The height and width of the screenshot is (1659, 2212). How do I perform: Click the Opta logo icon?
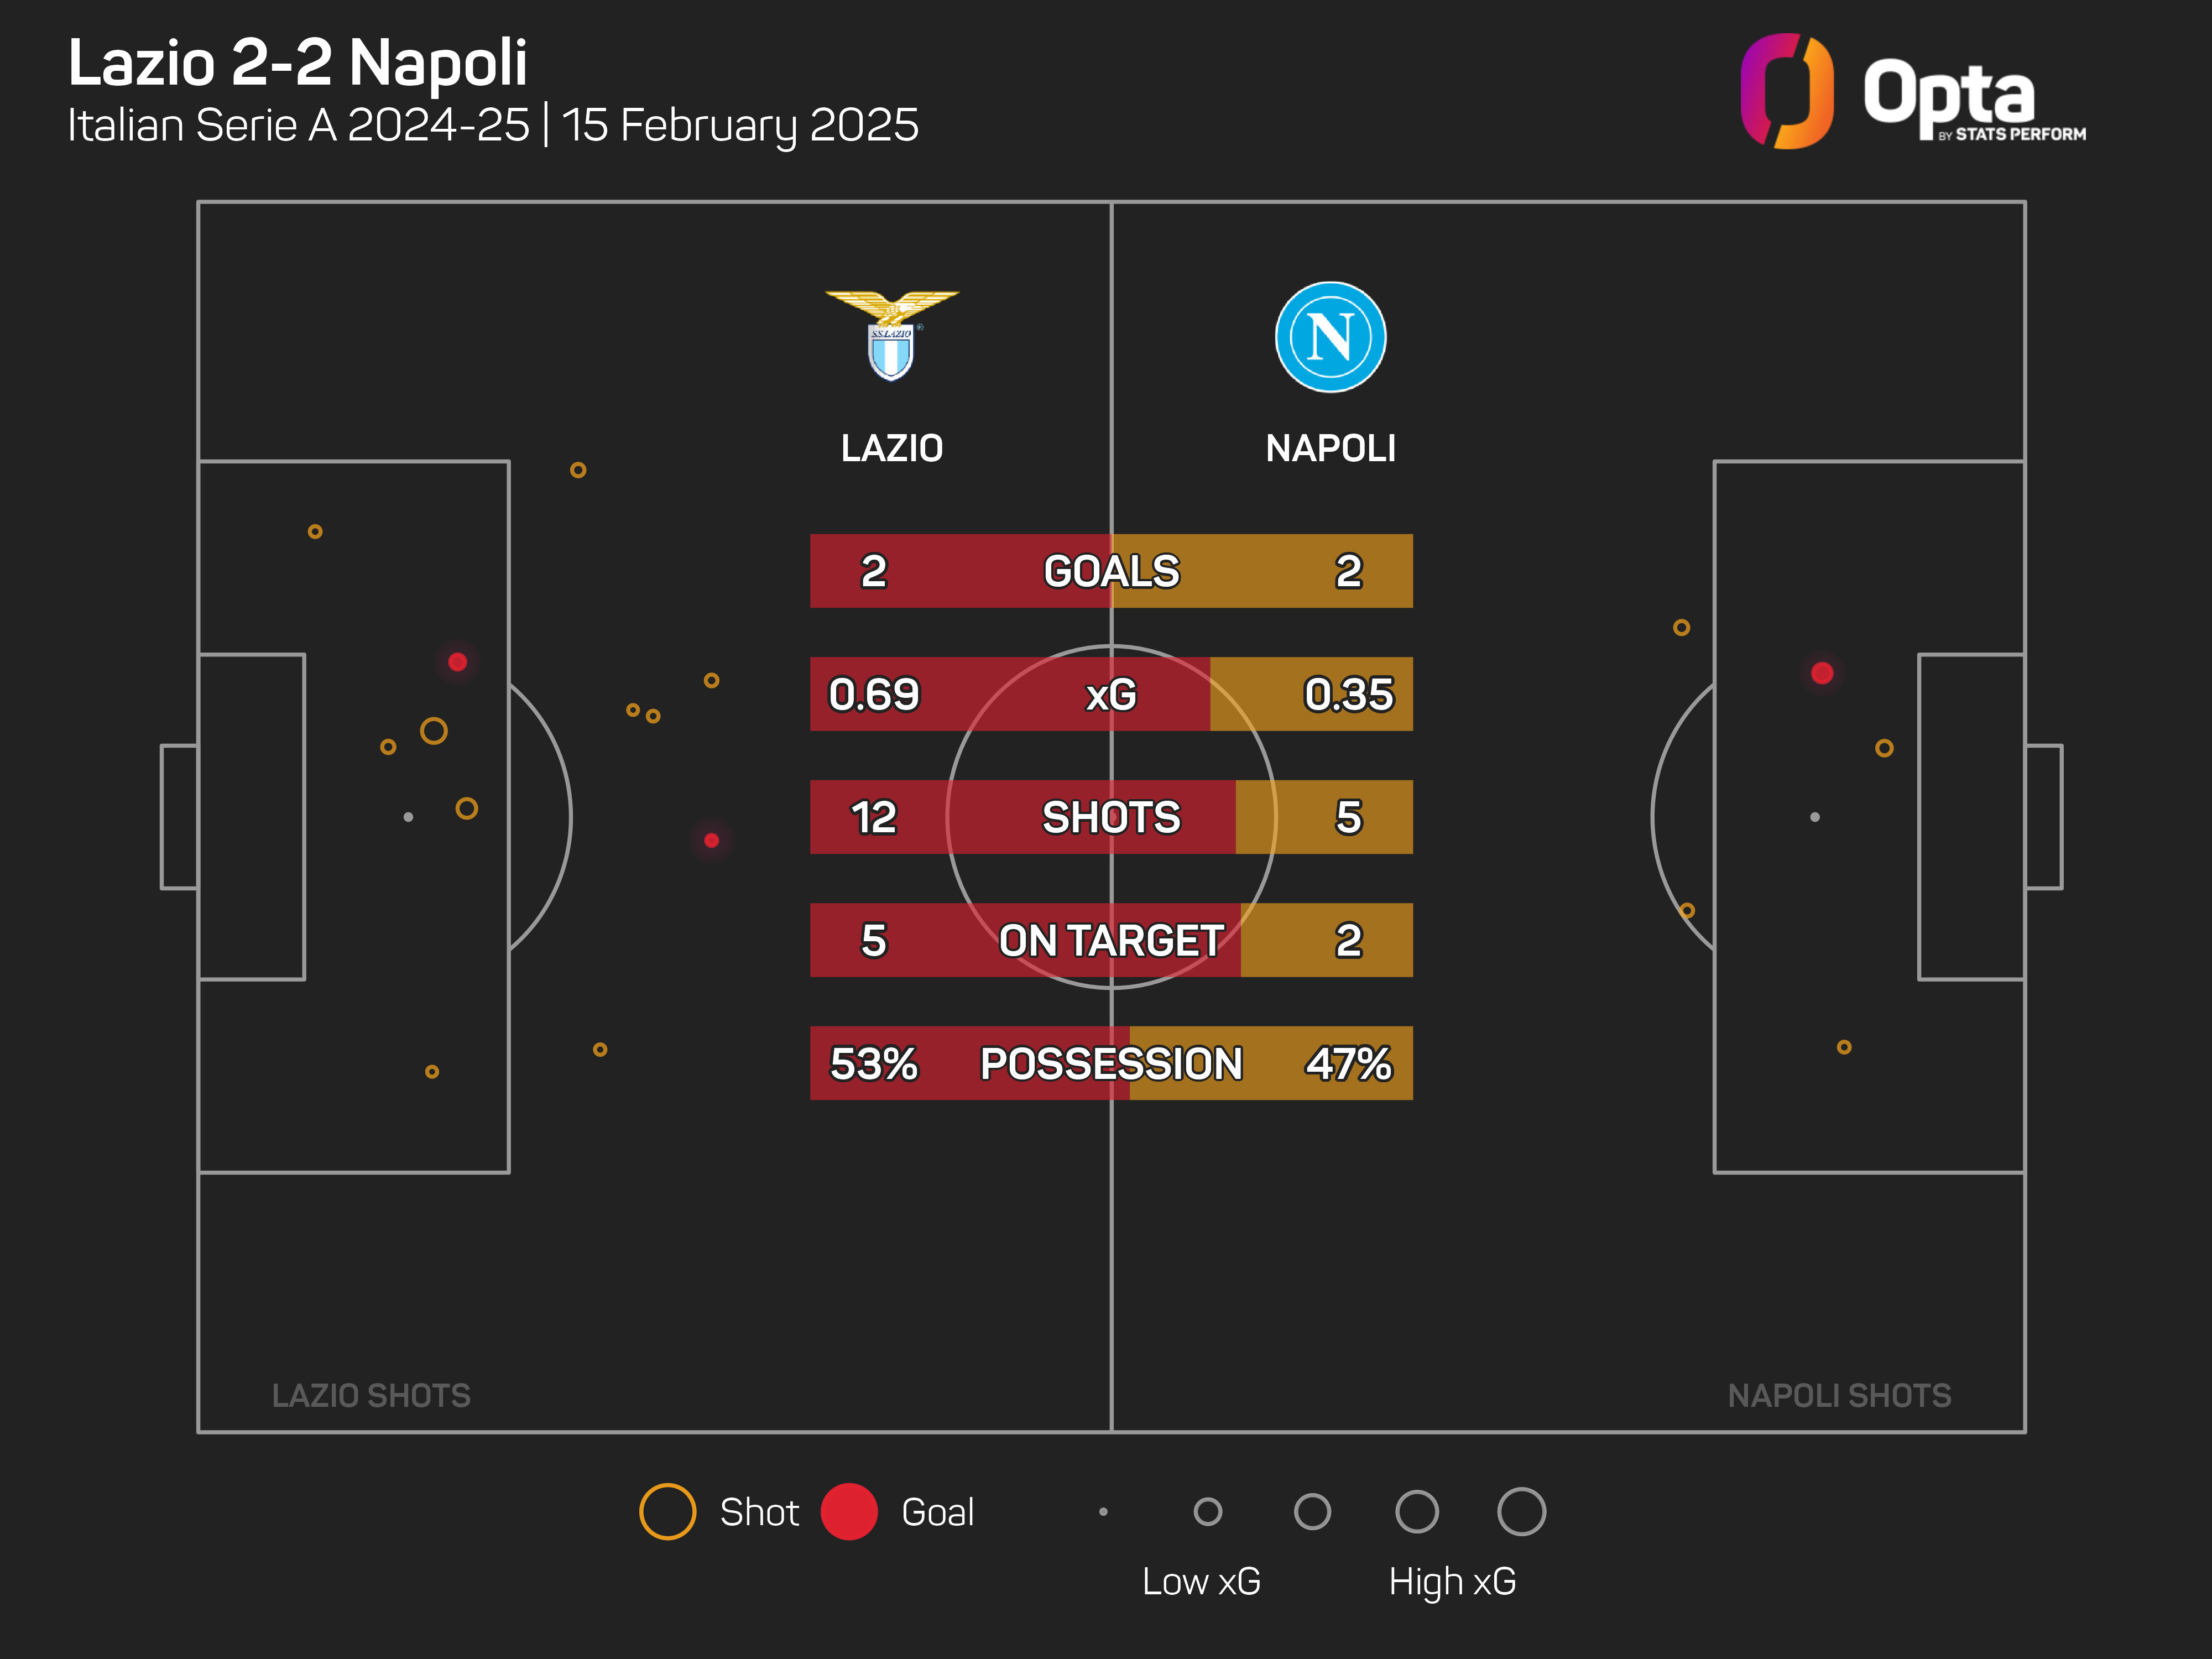tap(1786, 91)
